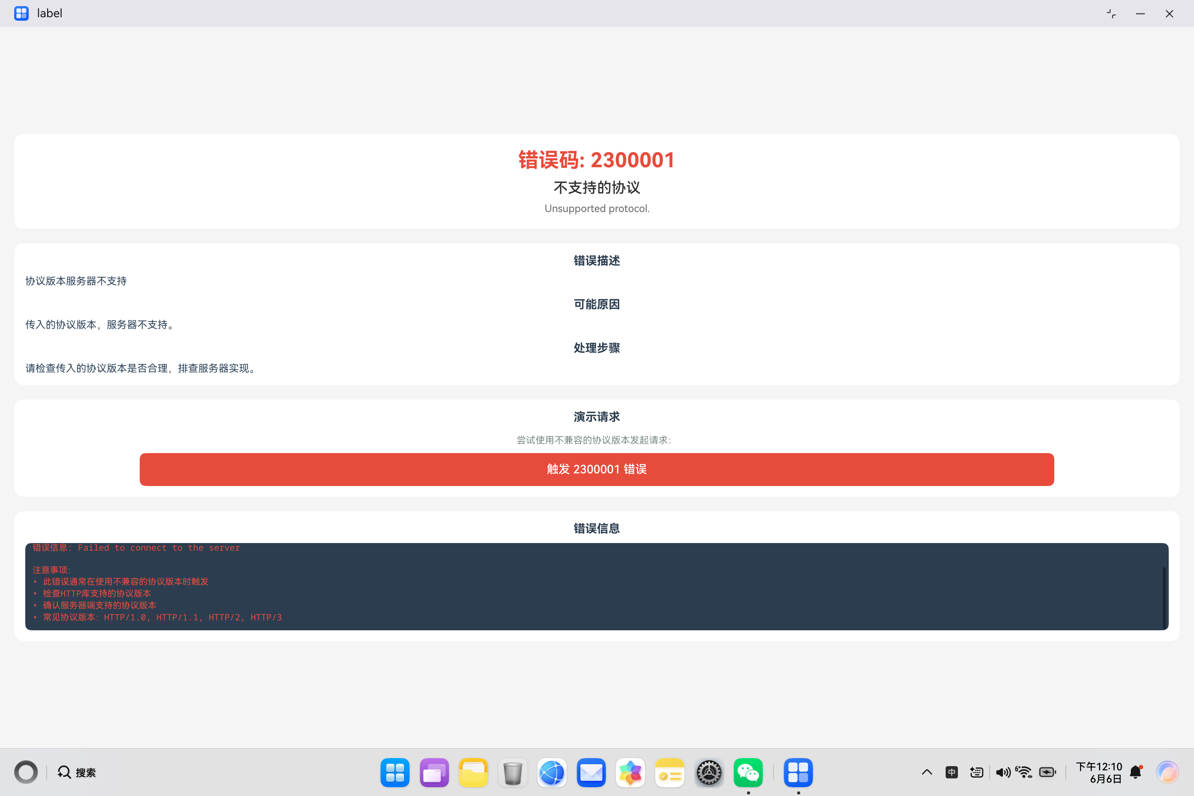Click the 可能原因 heading

pyautogui.click(x=597, y=304)
